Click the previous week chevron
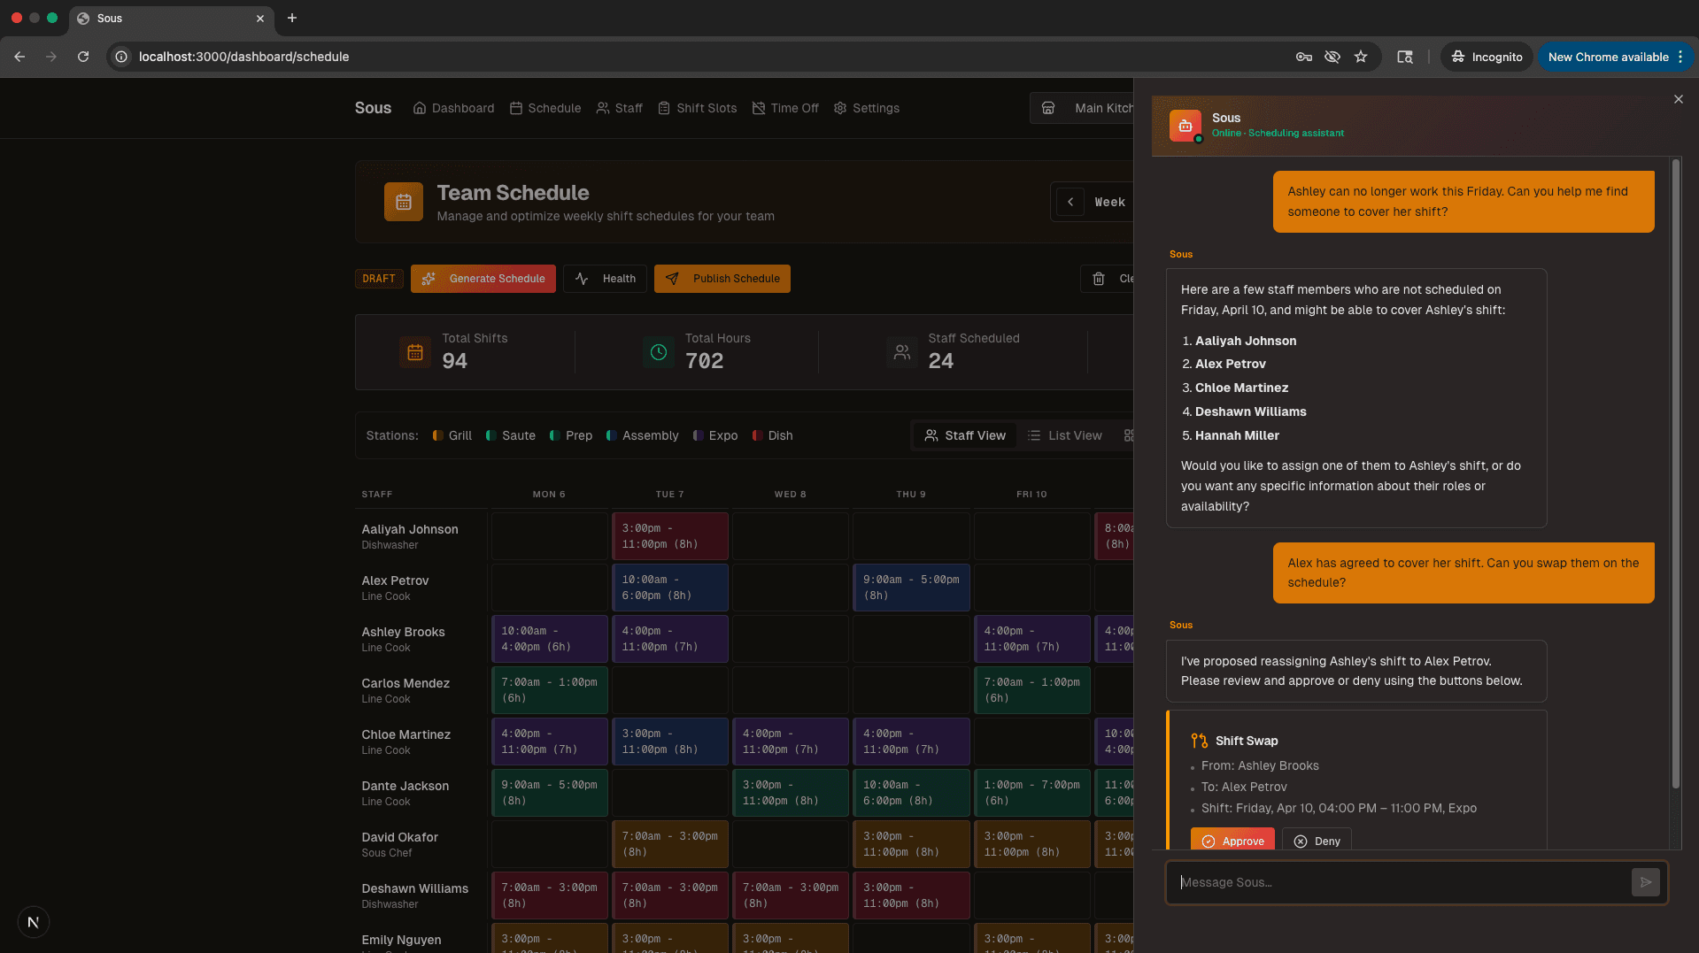Screen dimensions: 1699x953 click(1070, 202)
